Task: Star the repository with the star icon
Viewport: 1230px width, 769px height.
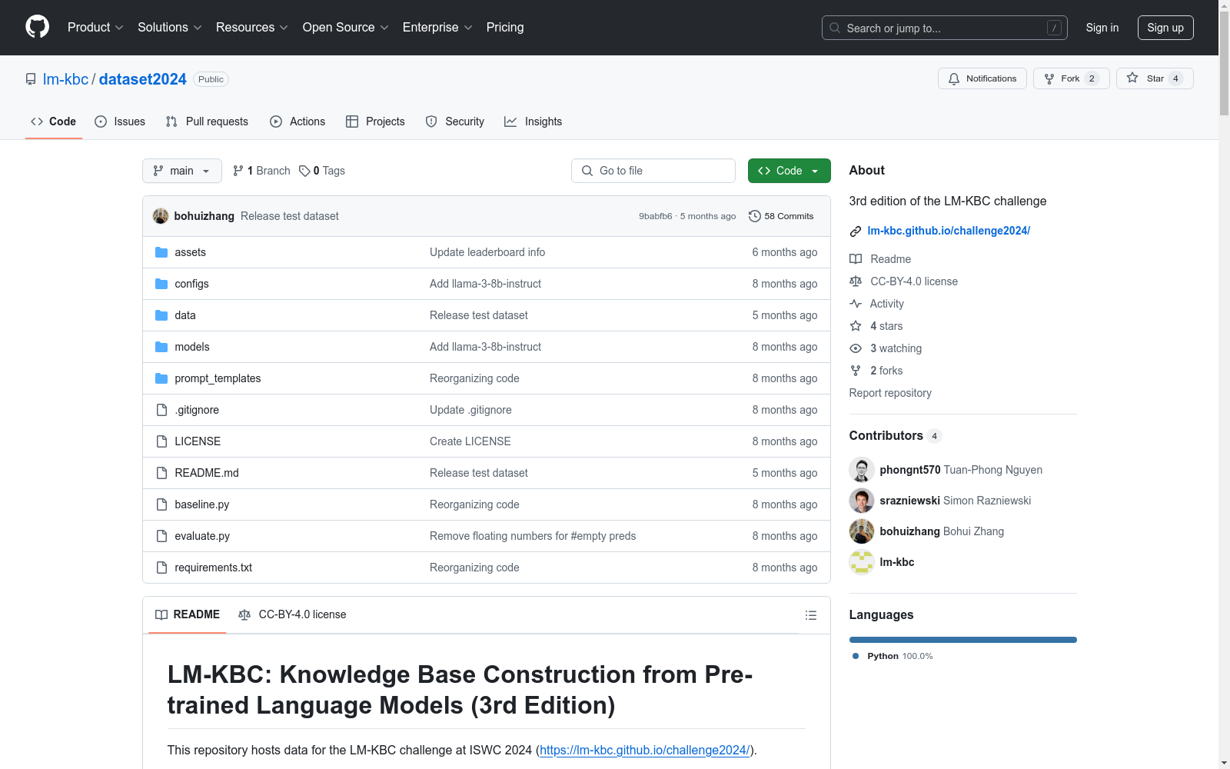Action: coord(1132,78)
